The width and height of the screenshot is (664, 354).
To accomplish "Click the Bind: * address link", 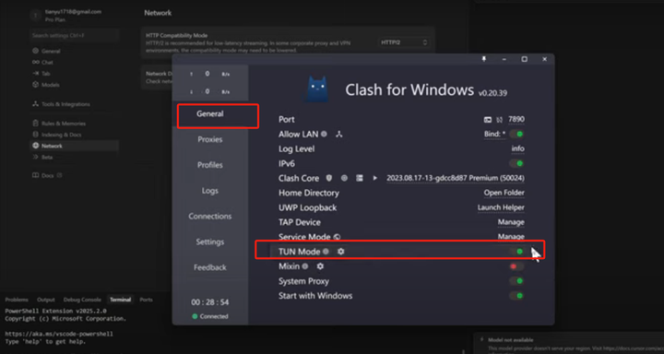I will 494,135.
